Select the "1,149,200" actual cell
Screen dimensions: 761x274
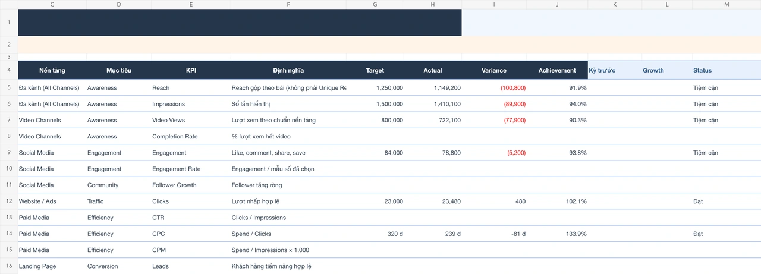coord(433,88)
